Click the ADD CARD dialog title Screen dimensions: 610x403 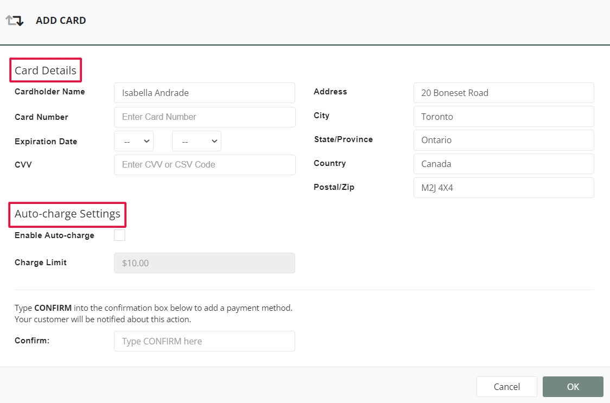61,20
